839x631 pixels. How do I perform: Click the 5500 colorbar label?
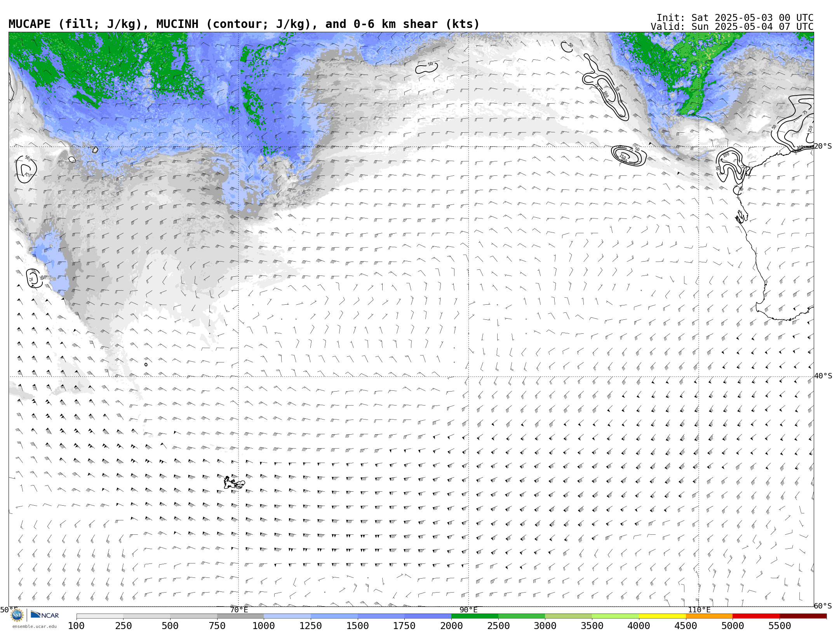click(x=780, y=626)
